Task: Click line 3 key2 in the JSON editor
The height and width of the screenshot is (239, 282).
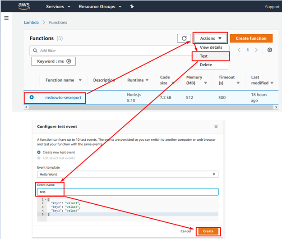Action: [66, 207]
